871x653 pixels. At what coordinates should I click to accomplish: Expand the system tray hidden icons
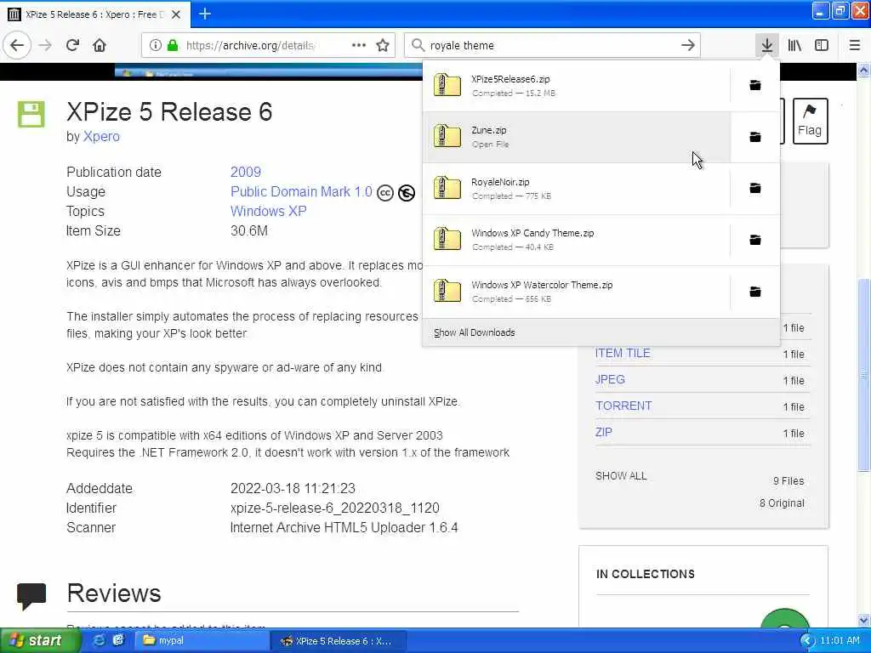[x=807, y=641]
